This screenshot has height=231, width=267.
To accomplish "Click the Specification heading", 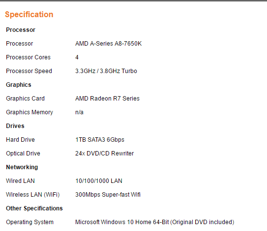I will point(29,15).
